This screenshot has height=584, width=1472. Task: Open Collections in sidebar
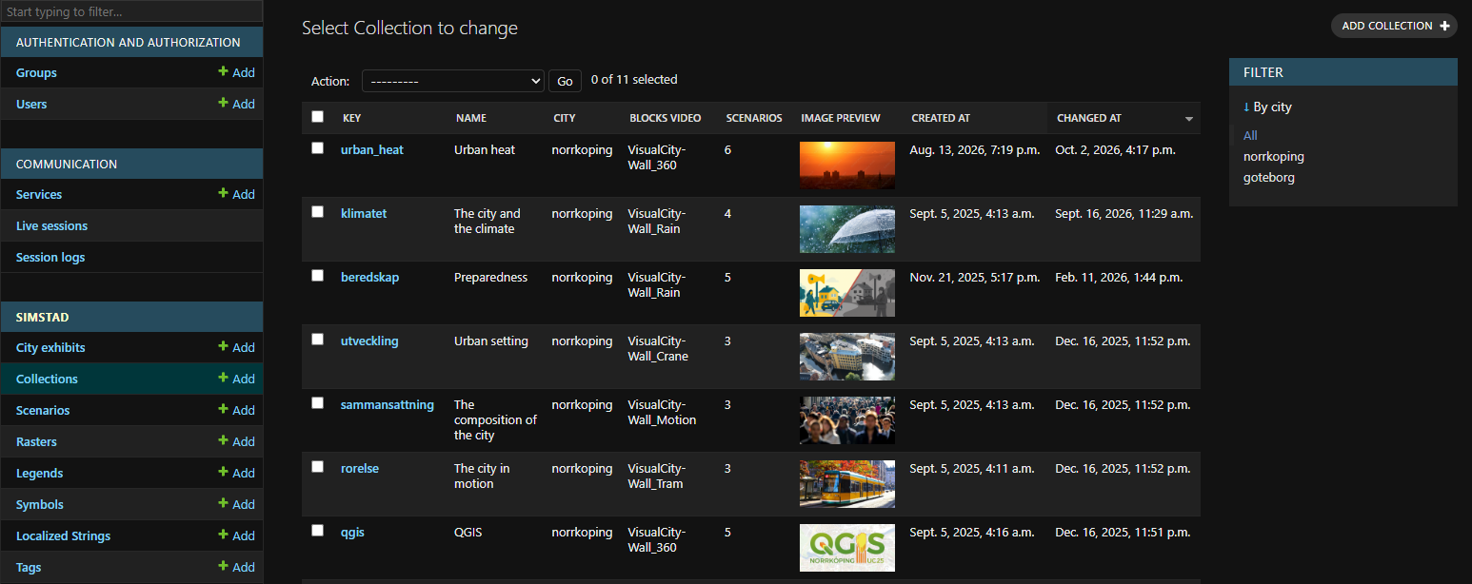point(47,379)
